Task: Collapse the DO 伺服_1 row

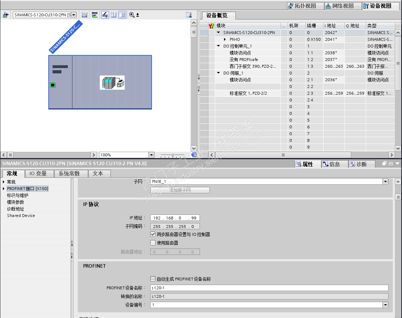Action: point(218,73)
